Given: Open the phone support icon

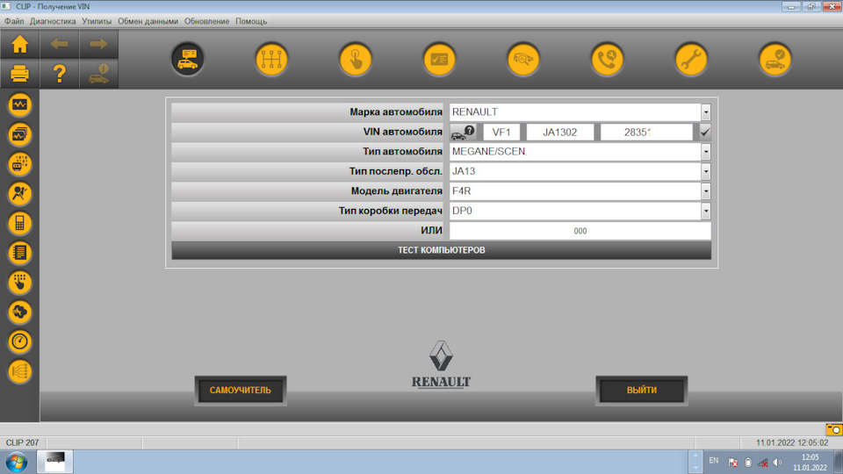Looking at the screenshot, I should 607,59.
